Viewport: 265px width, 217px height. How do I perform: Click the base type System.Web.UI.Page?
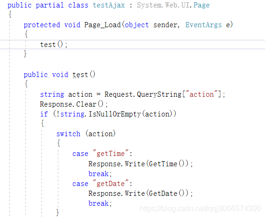coord(173,5)
